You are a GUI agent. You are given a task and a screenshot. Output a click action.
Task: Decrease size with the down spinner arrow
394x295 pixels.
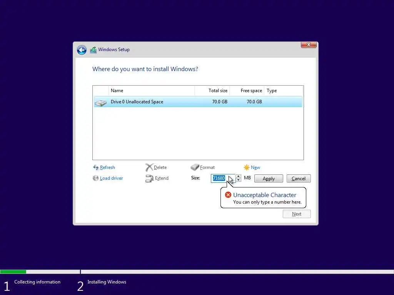pos(238,180)
